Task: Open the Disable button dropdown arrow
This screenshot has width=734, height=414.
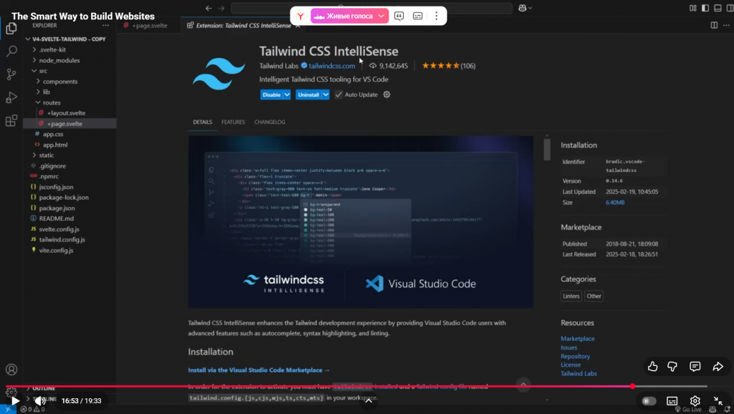Action: 287,95
